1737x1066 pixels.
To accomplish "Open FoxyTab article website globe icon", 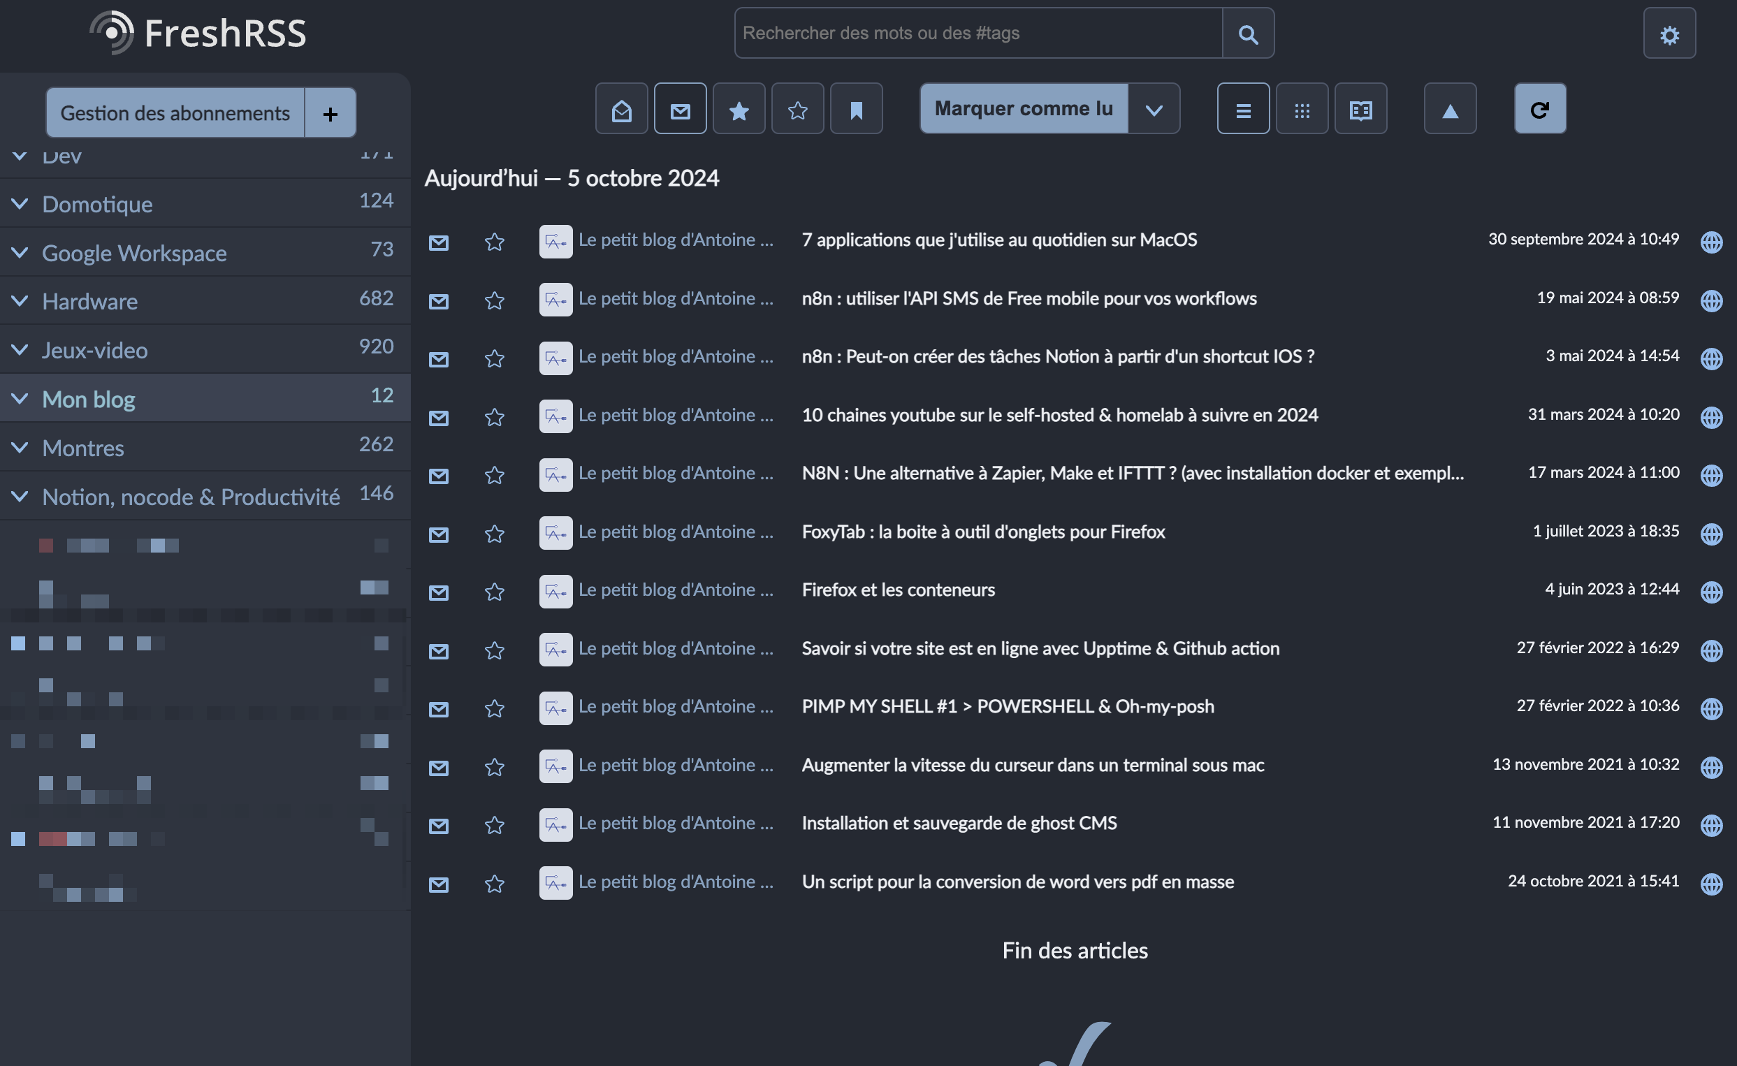I will click(x=1711, y=534).
